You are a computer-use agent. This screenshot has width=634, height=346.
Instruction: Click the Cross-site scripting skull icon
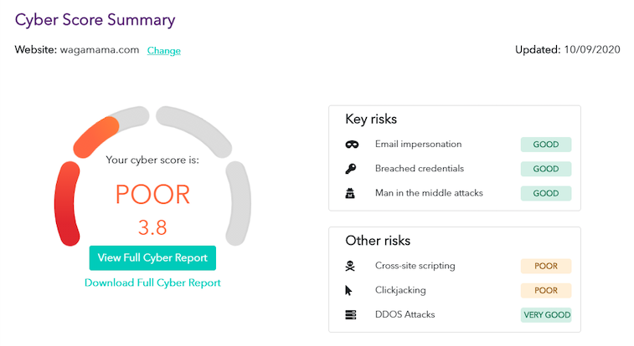coord(351,266)
